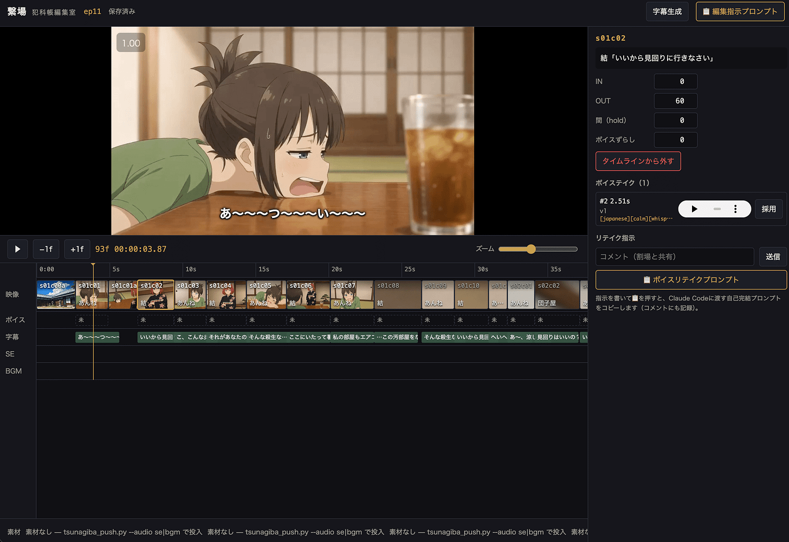Select the s02c02 団子屋 clip
Screen dimensions: 789x542
(558, 295)
